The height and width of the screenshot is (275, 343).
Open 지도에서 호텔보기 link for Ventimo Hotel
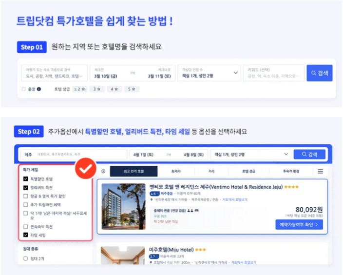235,200
